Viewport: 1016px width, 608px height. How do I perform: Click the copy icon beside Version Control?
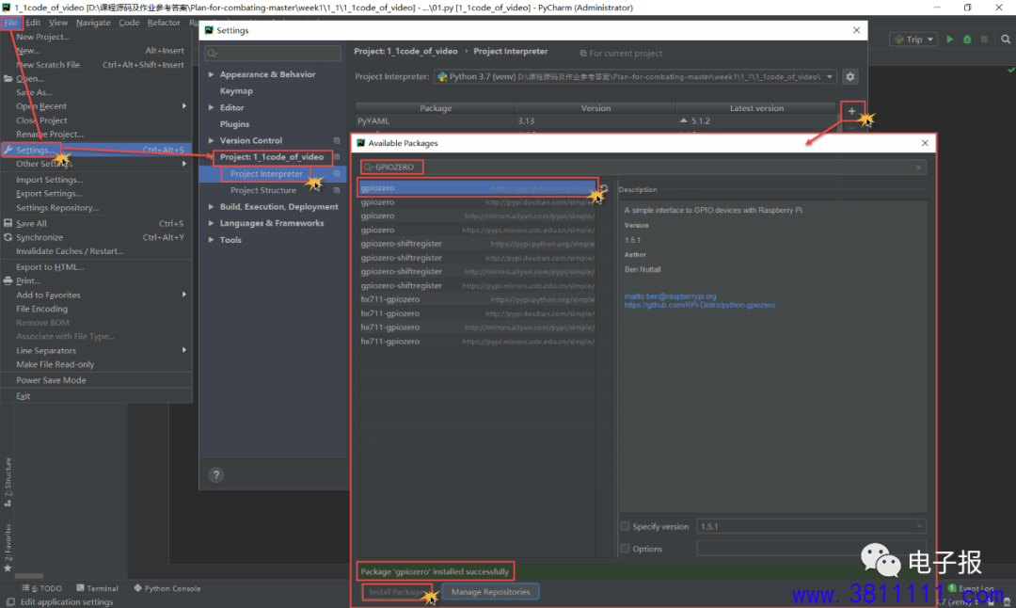337,140
